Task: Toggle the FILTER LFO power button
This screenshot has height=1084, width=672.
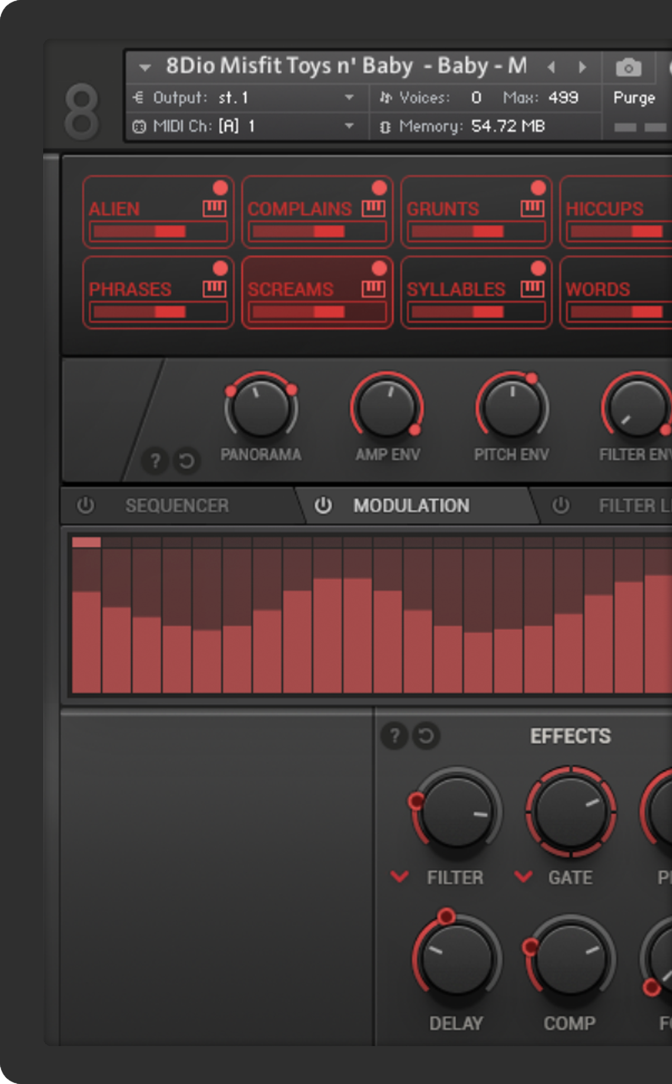Action: point(561,505)
